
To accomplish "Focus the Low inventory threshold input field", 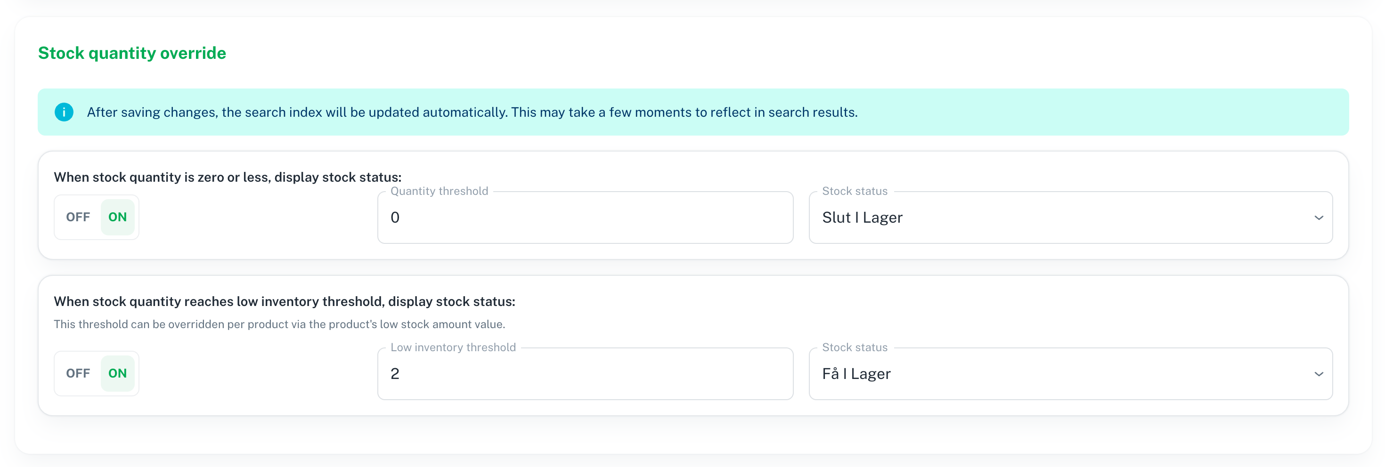I will [x=585, y=374].
